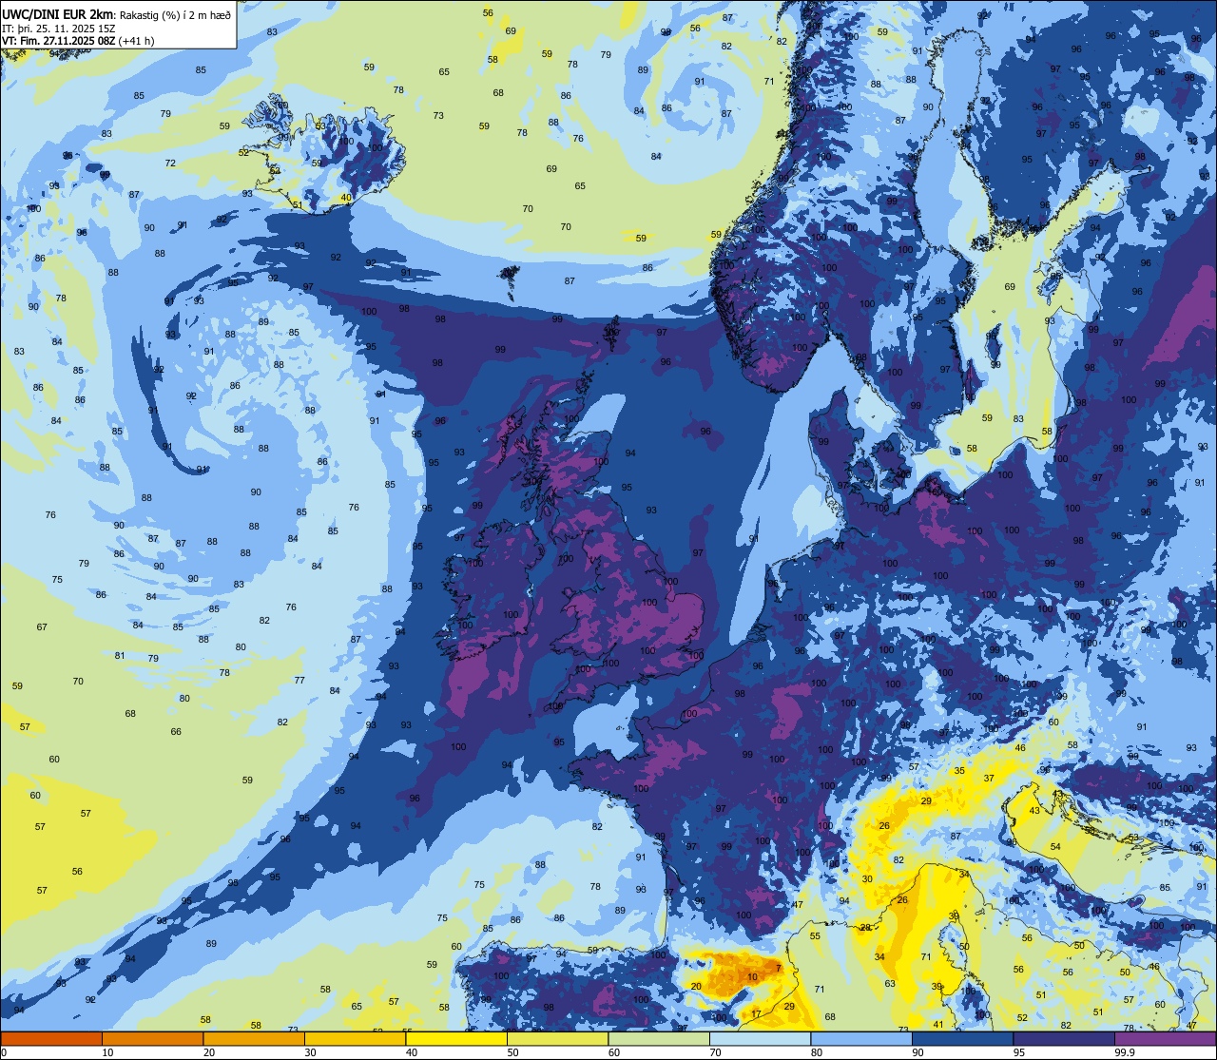The width and height of the screenshot is (1217, 1060).
Task: Click the '60' tick label under the legend
Action: (614, 1052)
